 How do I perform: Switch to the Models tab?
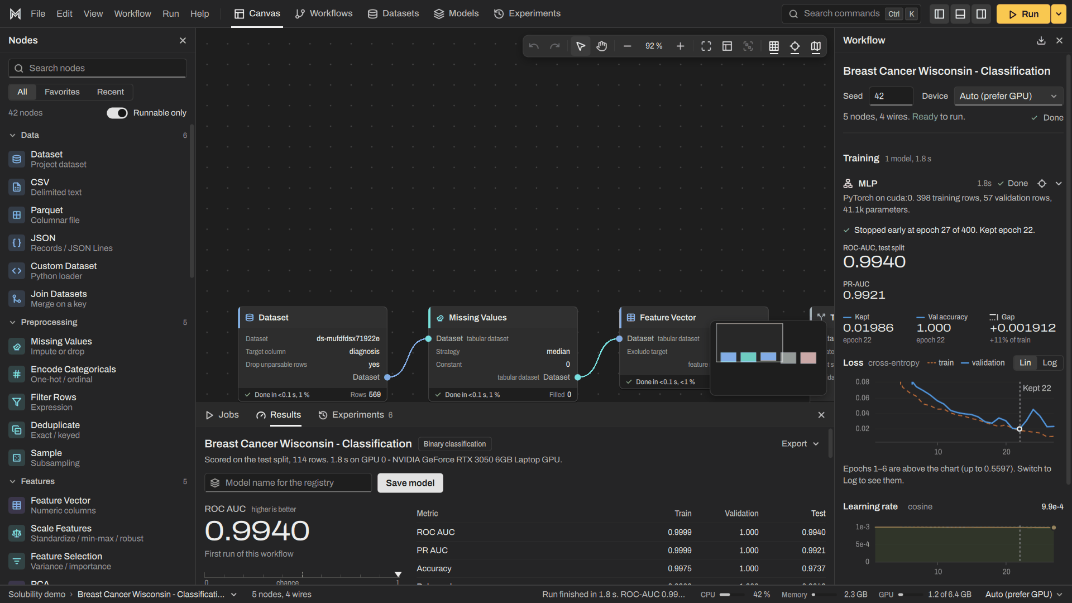click(456, 14)
